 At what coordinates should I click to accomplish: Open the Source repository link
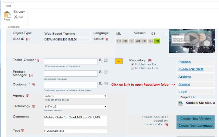click(x=184, y=84)
